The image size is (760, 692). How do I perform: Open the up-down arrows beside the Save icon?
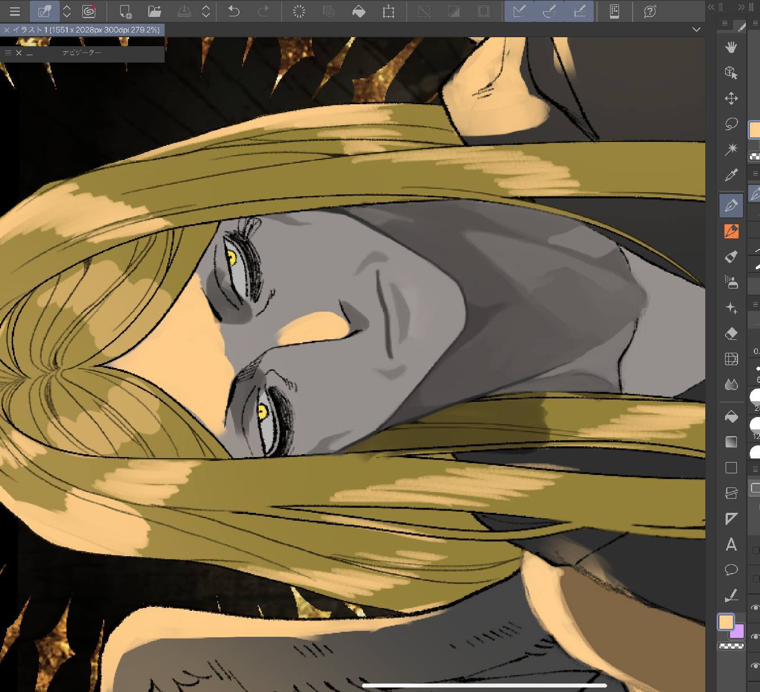click(x=206, y=11)
